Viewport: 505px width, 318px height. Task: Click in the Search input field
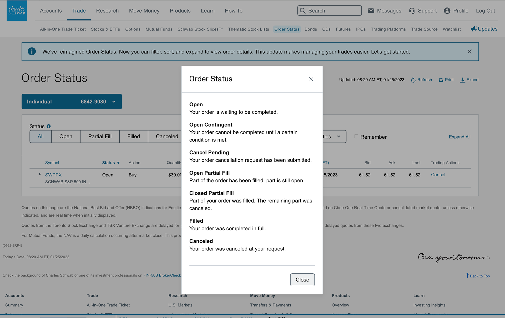coord(330,11)
